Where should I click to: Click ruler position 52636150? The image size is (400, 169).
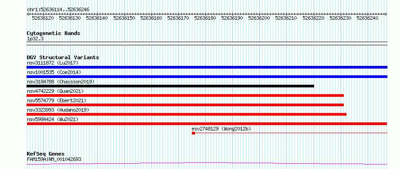pos(124,18)
